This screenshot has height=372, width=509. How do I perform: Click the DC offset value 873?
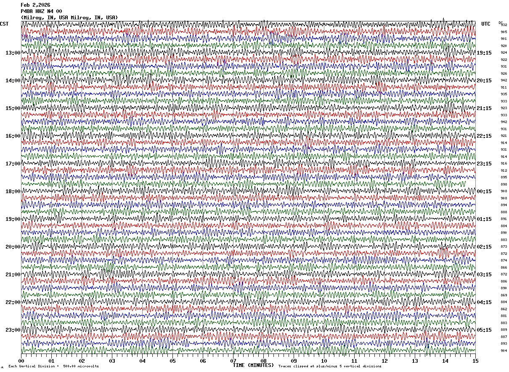pos(504,247)
